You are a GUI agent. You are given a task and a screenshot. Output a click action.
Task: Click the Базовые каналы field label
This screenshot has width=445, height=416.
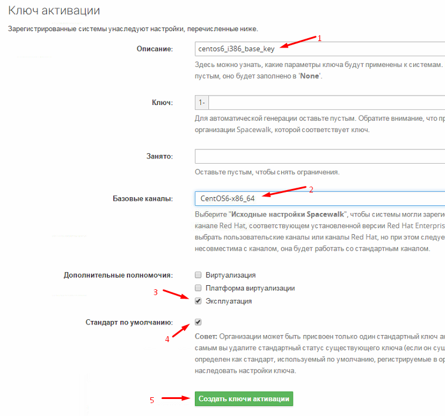tap(143, 199)
